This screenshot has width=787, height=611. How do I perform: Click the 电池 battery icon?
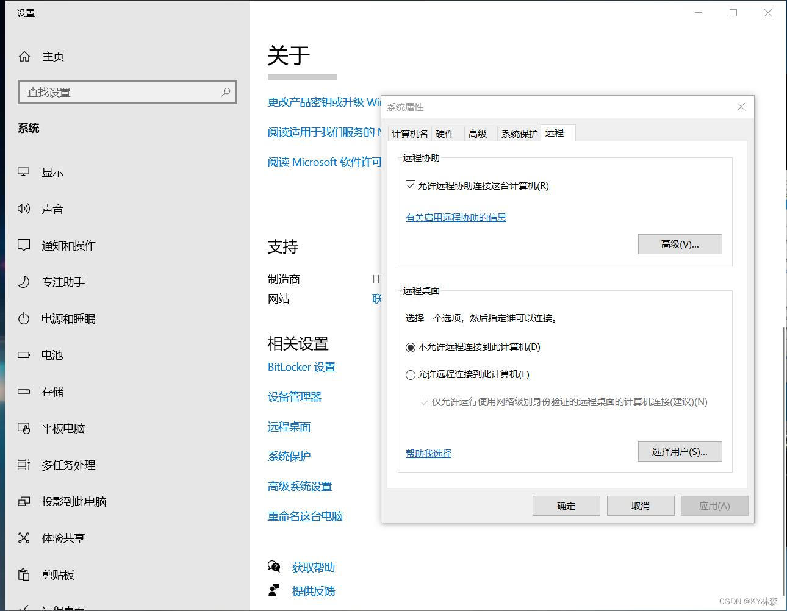pyautogui.click(x=24, y=355)
